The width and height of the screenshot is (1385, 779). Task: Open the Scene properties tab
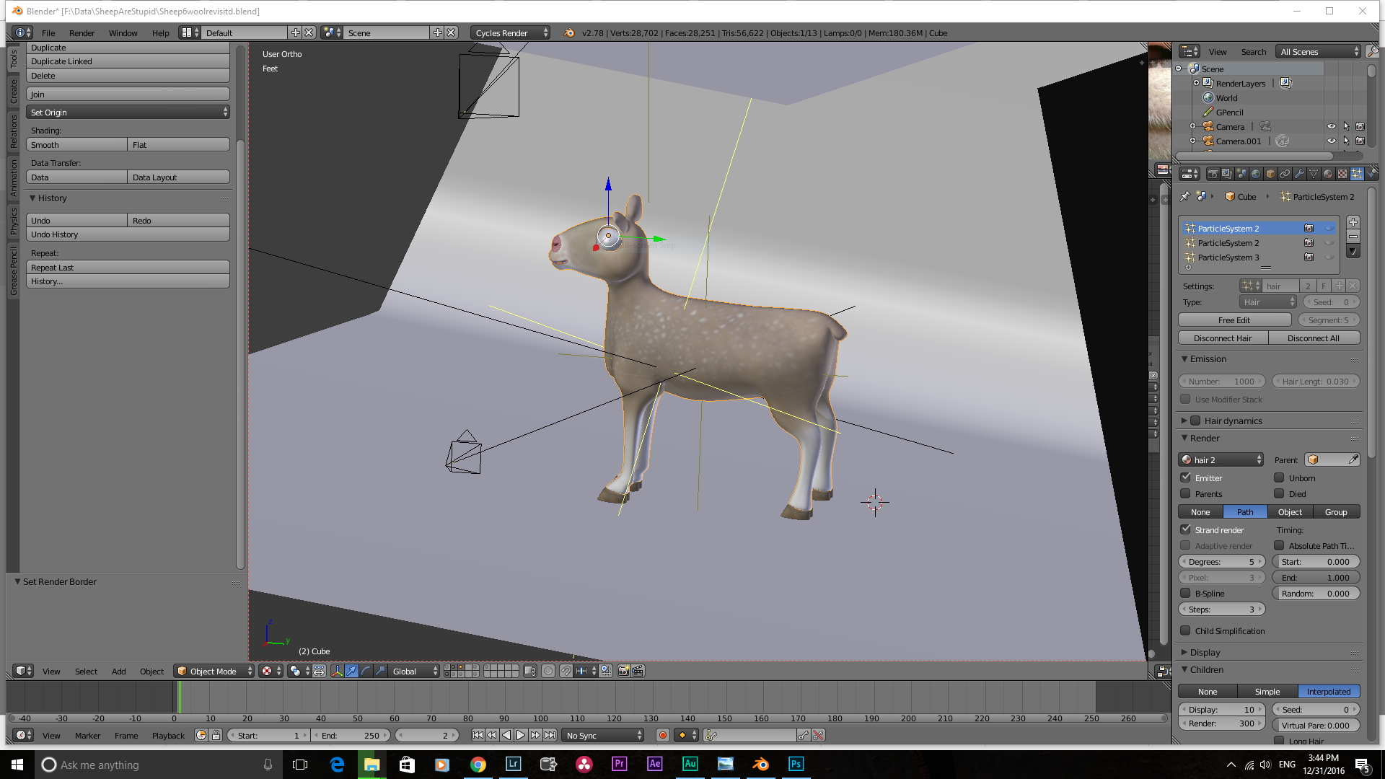pos(1241,174)
